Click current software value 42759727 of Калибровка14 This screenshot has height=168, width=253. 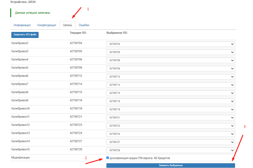pyautogui.click(x=76, y=141)
